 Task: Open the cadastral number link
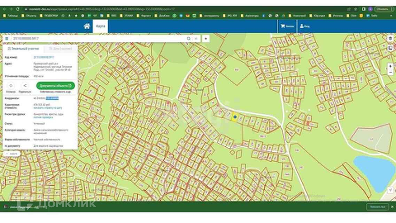tap(44, 57)
